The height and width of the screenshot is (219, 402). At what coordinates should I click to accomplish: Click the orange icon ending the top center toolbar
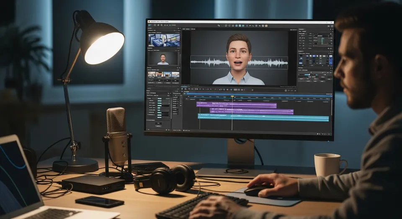tap(266, 26)
